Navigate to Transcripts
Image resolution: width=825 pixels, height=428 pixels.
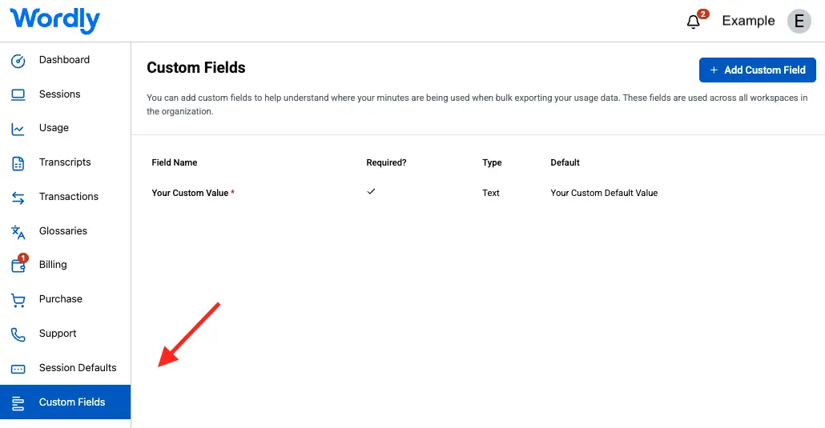[65, 162]
